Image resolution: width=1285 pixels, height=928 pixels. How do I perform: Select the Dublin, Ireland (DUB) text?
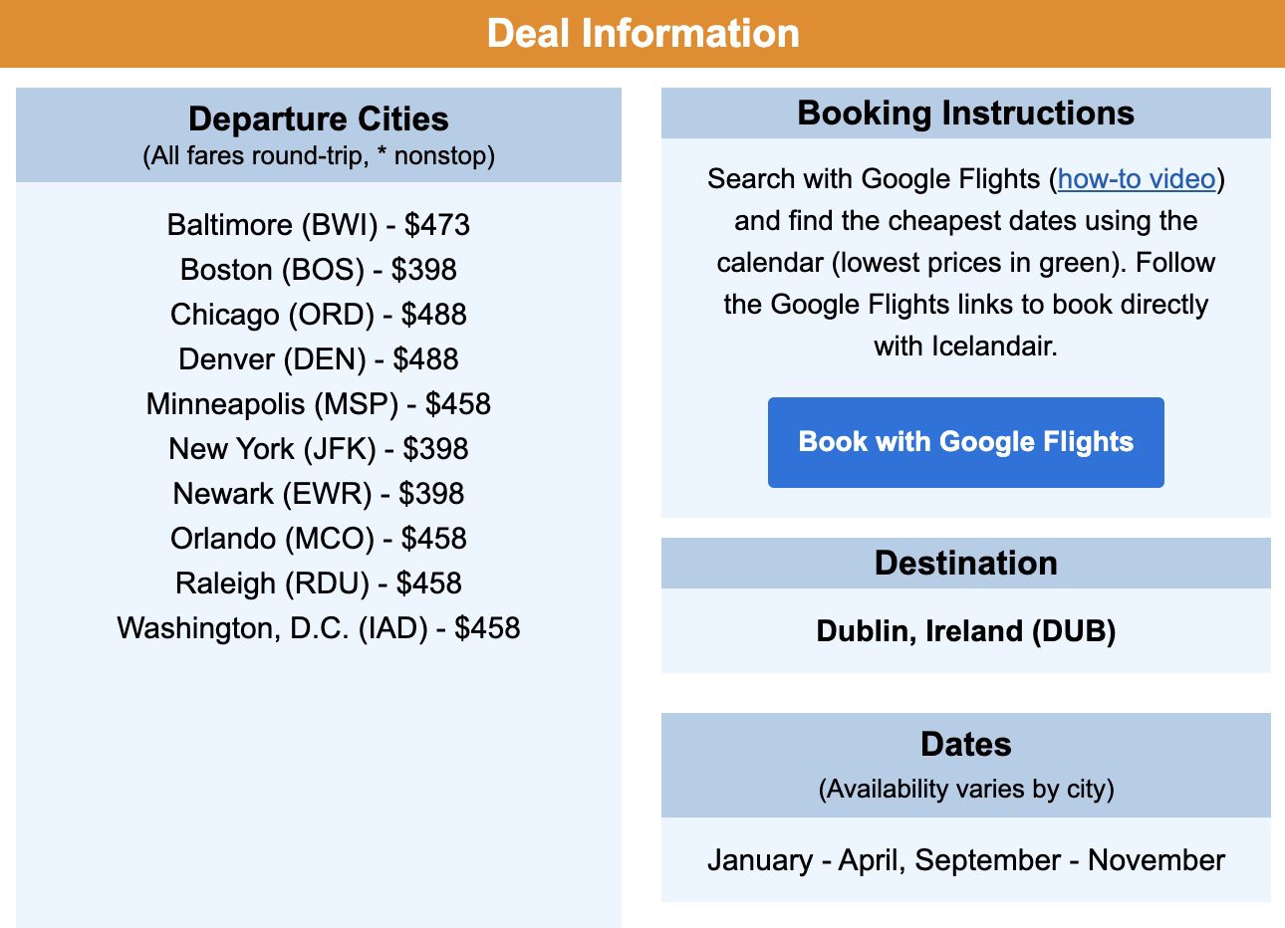point(966,631)
